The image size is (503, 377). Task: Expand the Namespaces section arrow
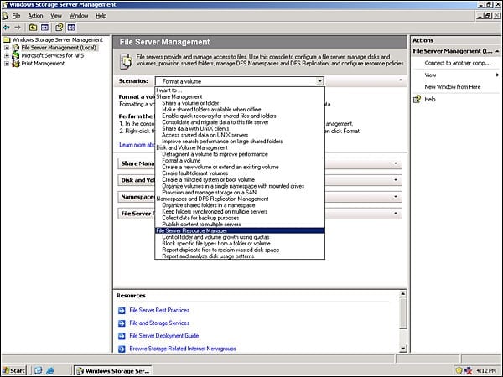(396, 197)
